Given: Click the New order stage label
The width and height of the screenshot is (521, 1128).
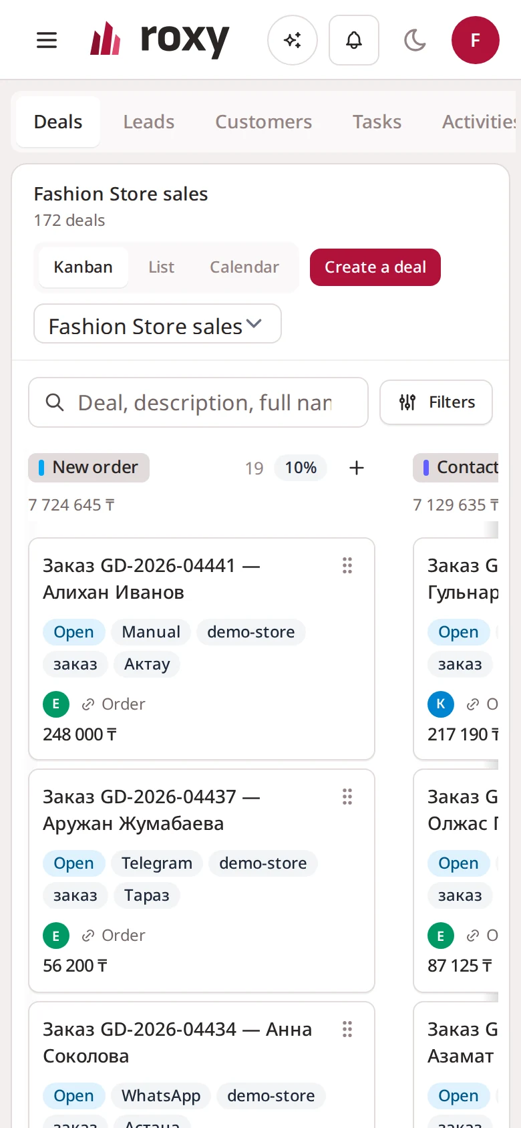Looking at the screenshot, I should point(89,468).
